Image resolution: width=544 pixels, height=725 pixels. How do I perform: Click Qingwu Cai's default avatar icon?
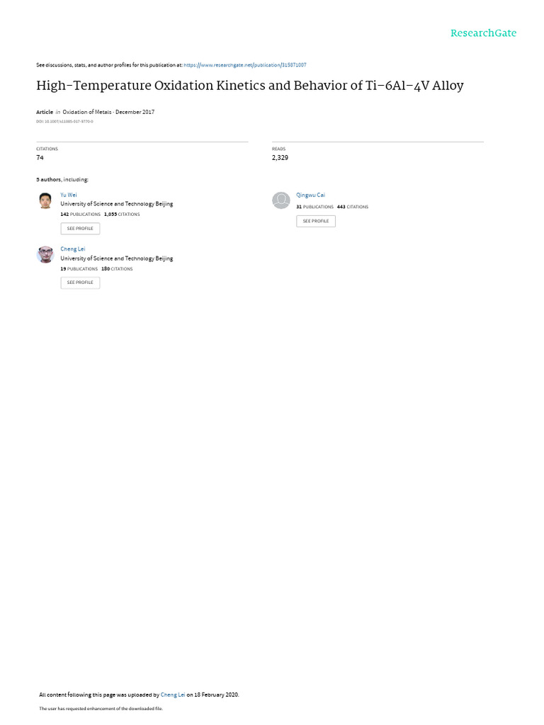280,200
